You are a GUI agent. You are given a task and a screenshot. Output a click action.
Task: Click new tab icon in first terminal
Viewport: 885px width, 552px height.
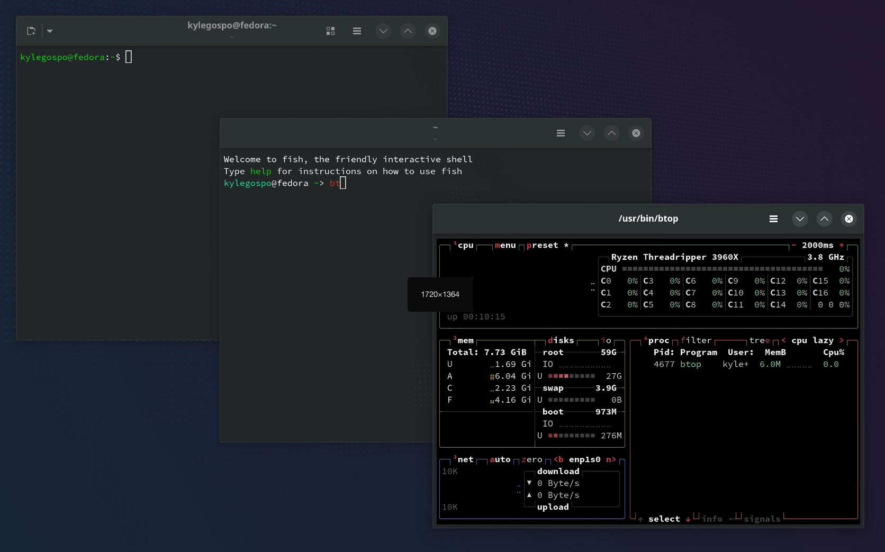pyautogui.click(x=31, y=31)
